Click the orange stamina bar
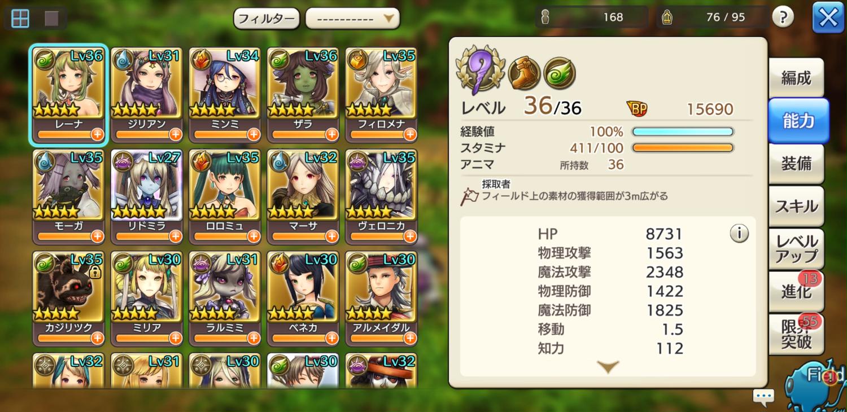The height and width of the screenshot is (412, 847). 683,148
